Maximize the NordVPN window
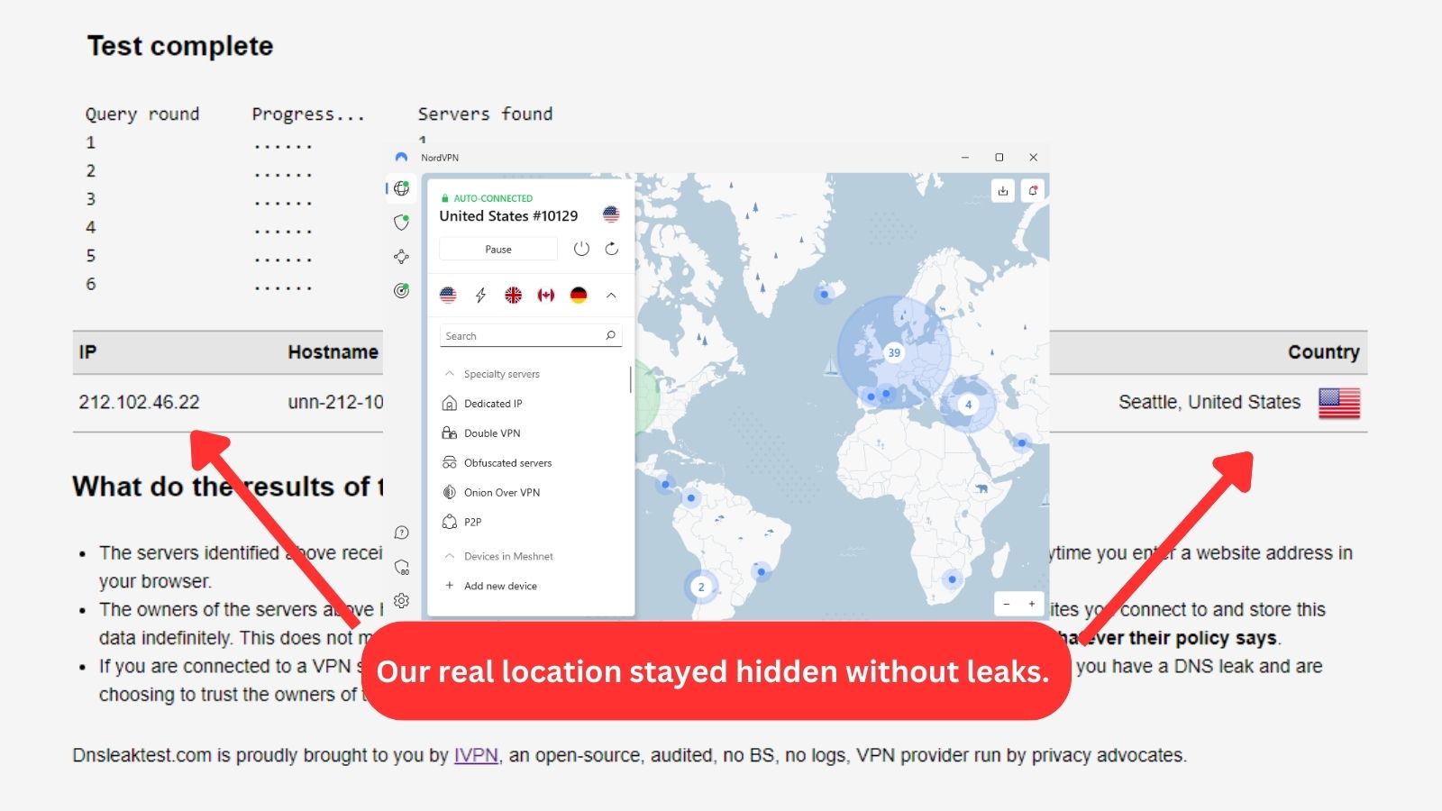The width and height of the screenshot is (1442, 811). tap(999, 157)
